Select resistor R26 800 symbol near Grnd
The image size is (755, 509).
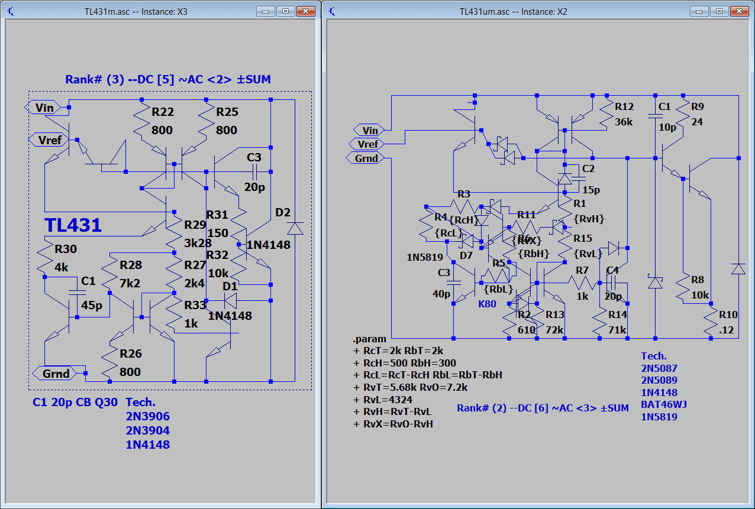pos(109,361)
